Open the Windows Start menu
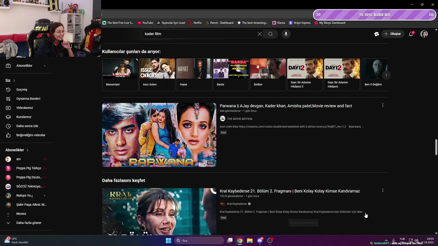 pos(168,241)
